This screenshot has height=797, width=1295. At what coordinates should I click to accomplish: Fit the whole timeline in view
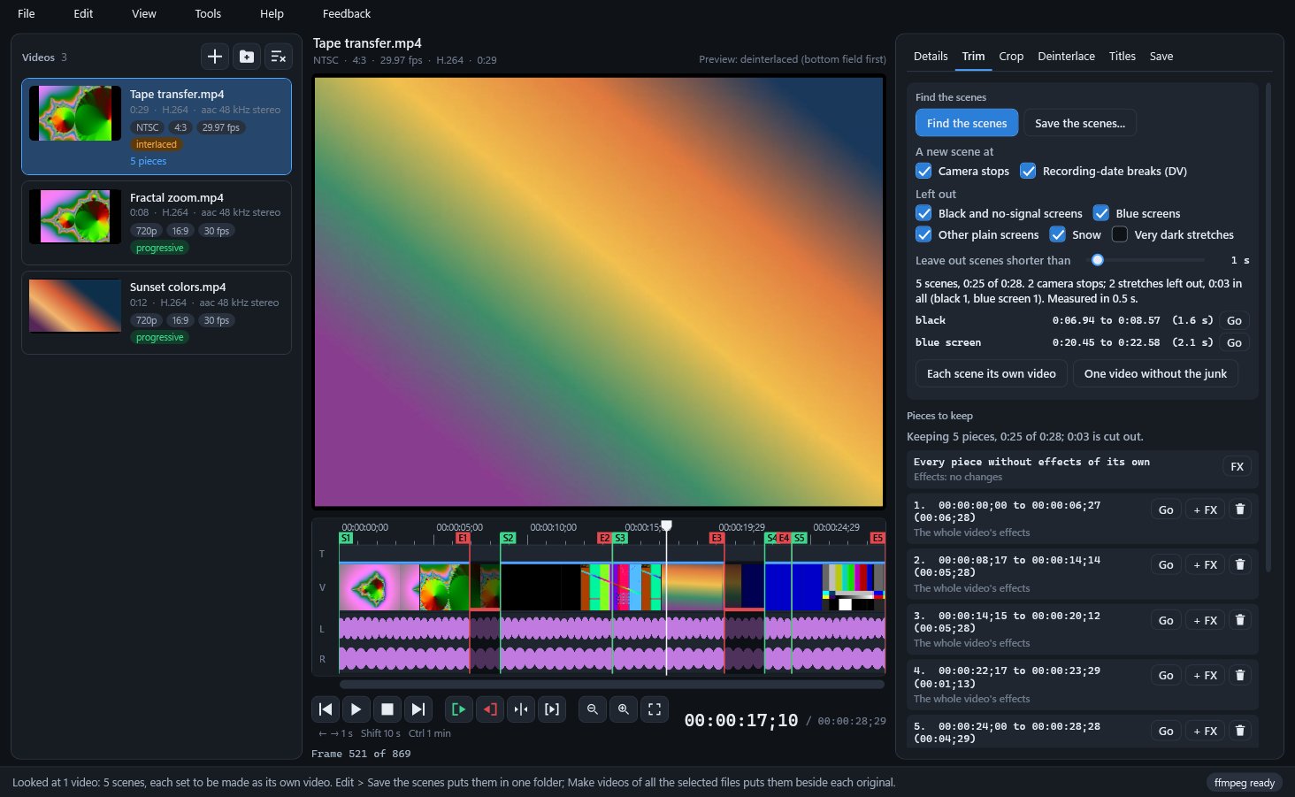655,709
